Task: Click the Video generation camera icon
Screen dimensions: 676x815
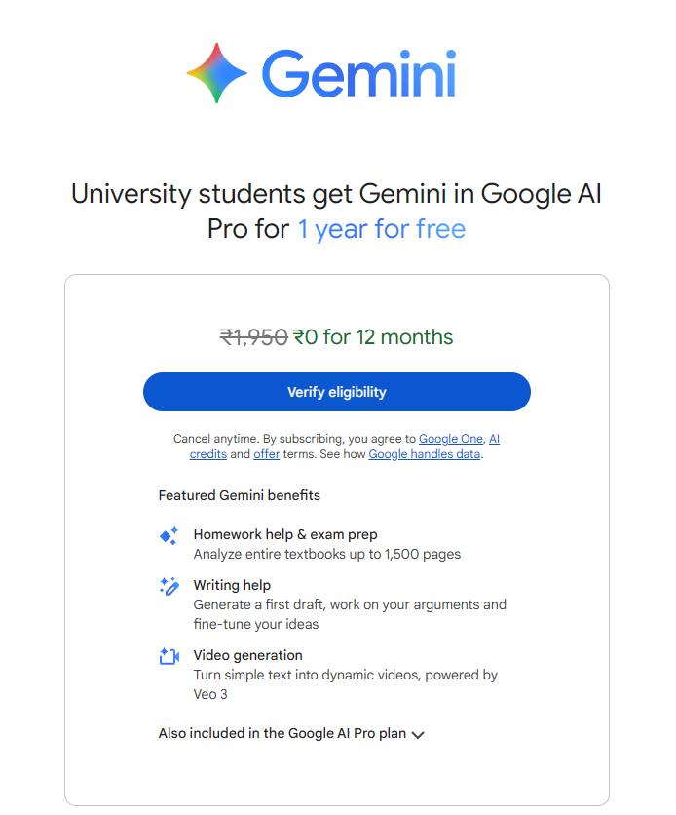Action: (169, 656)
